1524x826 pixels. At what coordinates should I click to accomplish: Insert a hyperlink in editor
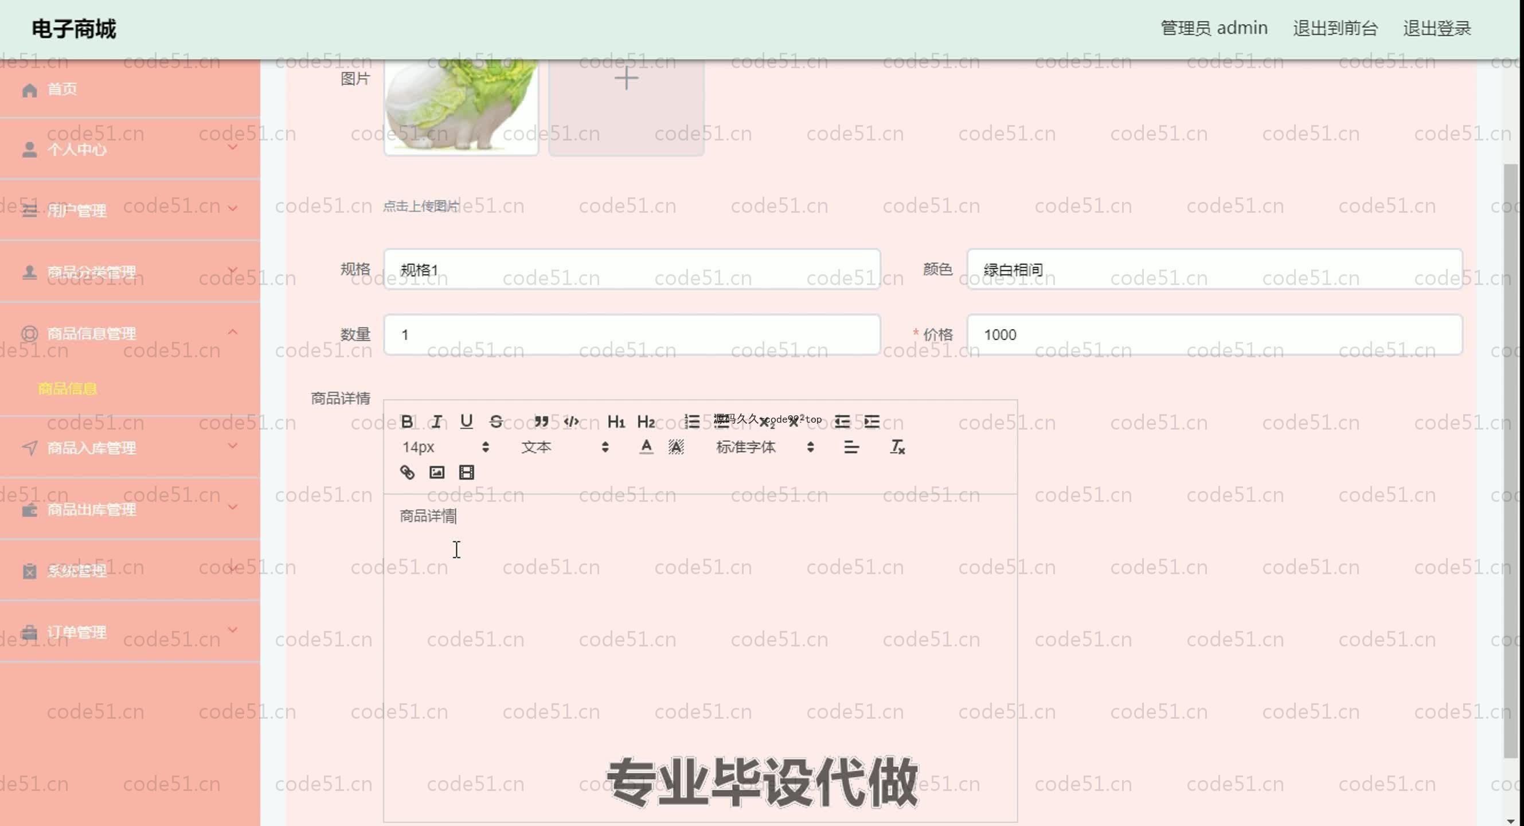[x=407, y=472]
